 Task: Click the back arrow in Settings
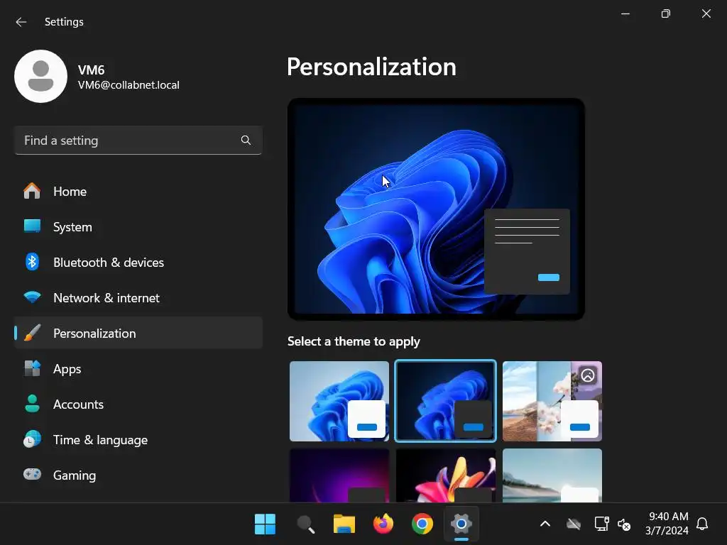[x=21, y=22]
